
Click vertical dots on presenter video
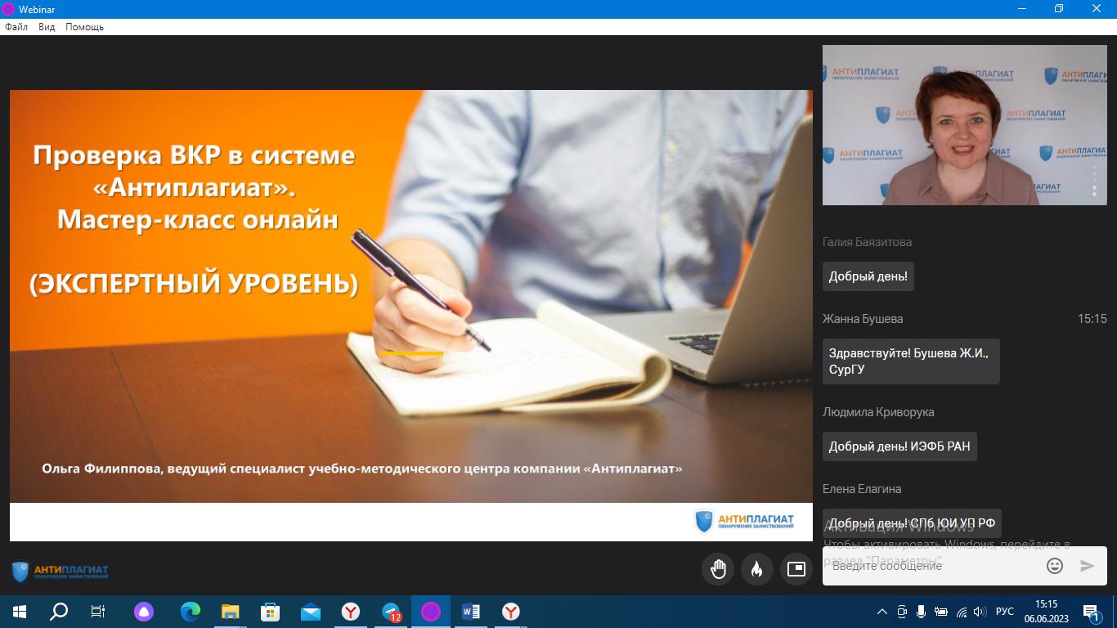(1095, 181)
